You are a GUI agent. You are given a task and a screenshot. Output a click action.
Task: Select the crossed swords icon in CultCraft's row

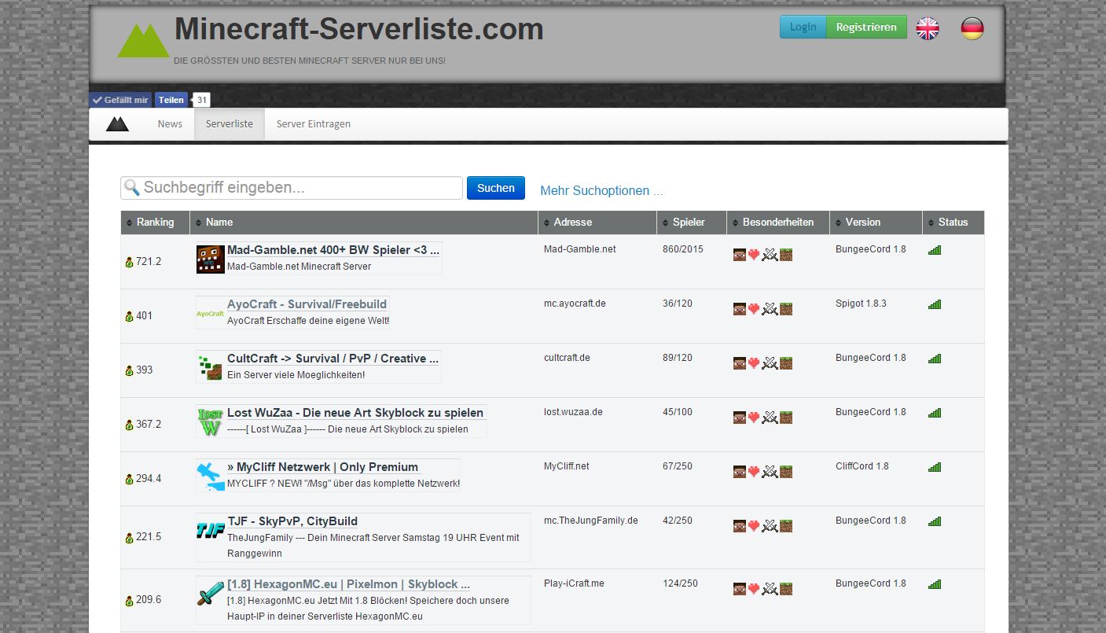coord(770,363)
